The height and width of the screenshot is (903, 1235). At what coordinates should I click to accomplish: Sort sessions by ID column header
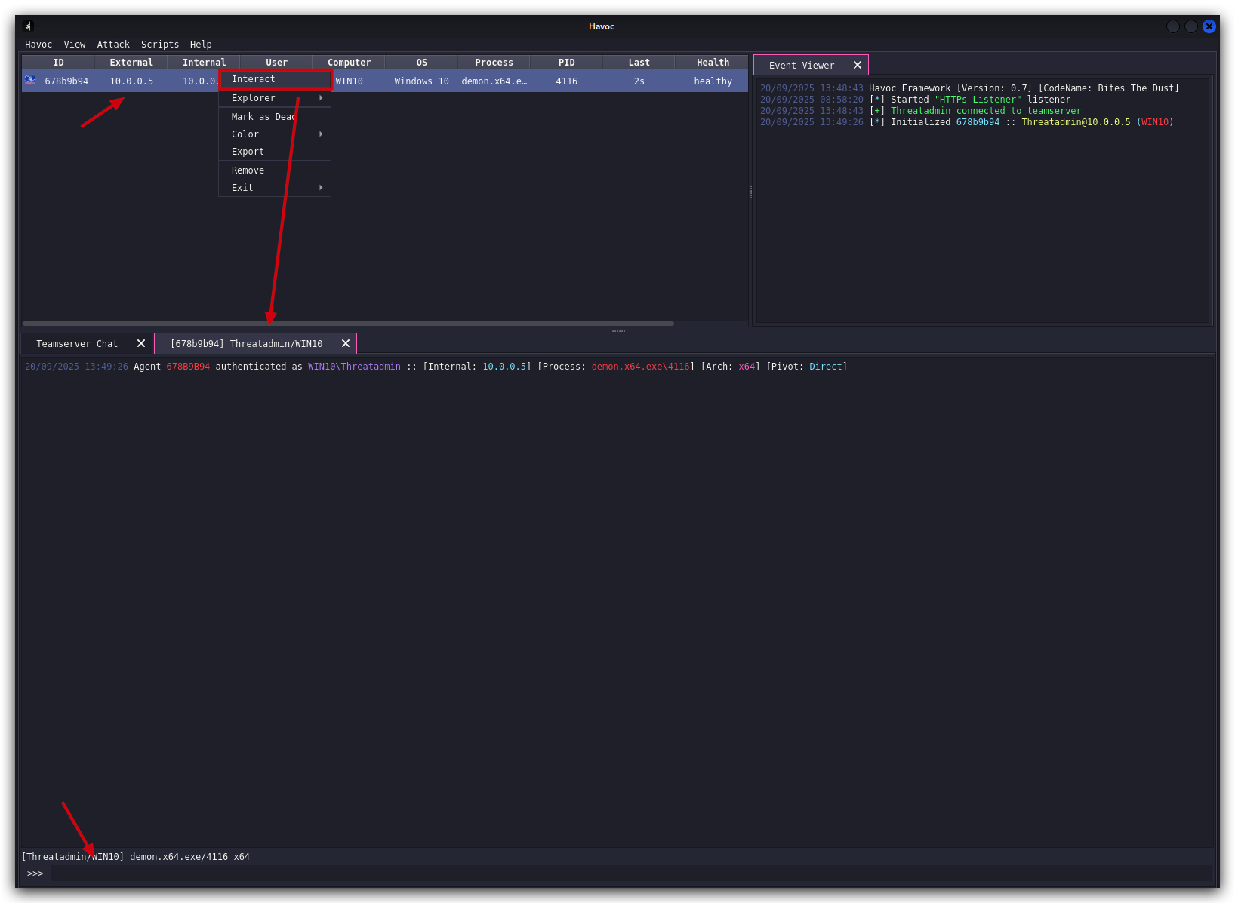tap(58, 63)
